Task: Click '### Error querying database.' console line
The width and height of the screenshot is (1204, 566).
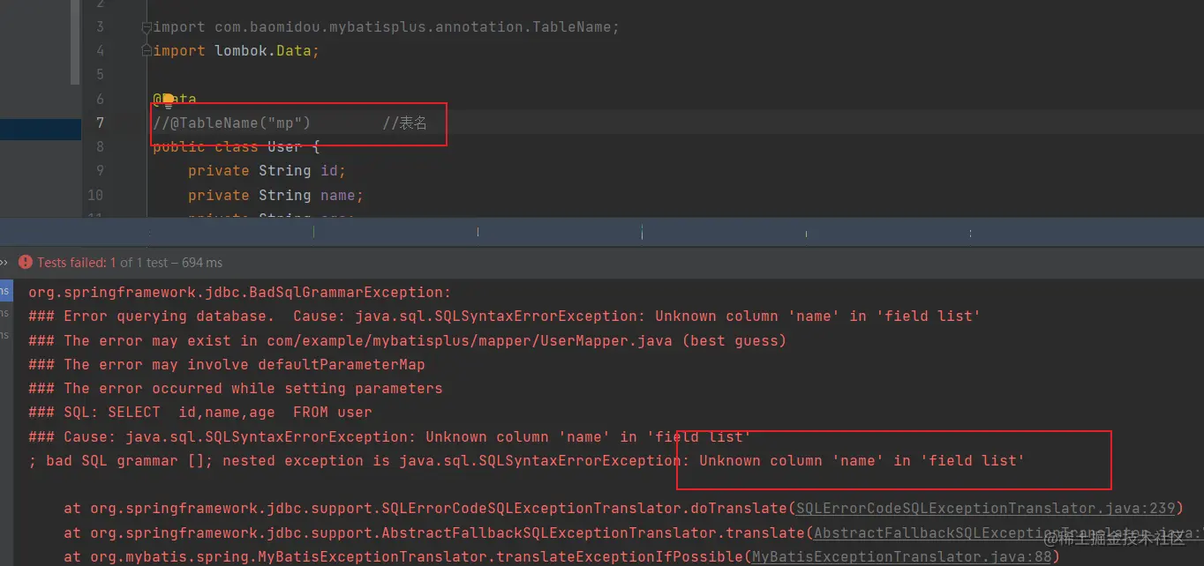Action: 505,316
